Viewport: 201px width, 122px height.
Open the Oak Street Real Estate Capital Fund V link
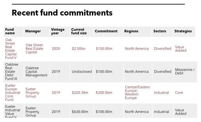tap(11, 49)
